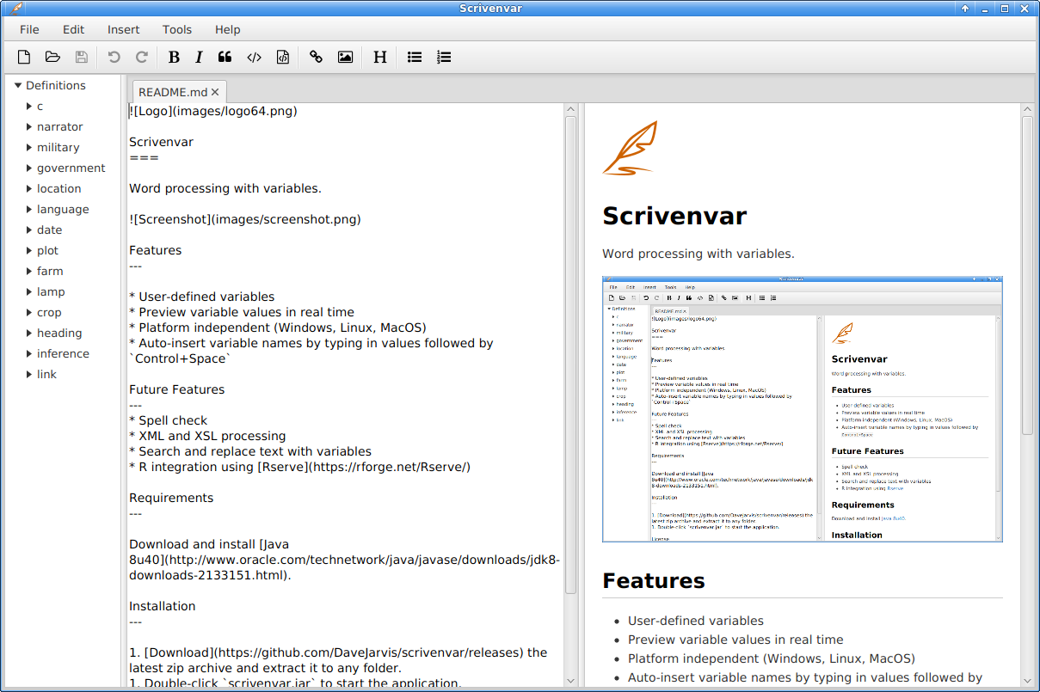Viewport: 1040px width, 692px height.
Task: Click the screenshot thumbnail in preview
Action: [x=802, y=409]
